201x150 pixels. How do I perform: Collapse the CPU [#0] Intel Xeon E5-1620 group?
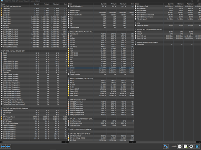[x=2, y=6]
